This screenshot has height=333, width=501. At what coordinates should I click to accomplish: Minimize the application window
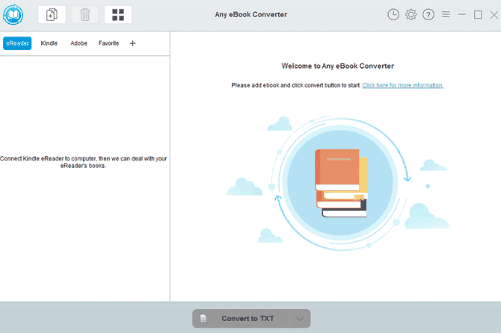(462, 14)
